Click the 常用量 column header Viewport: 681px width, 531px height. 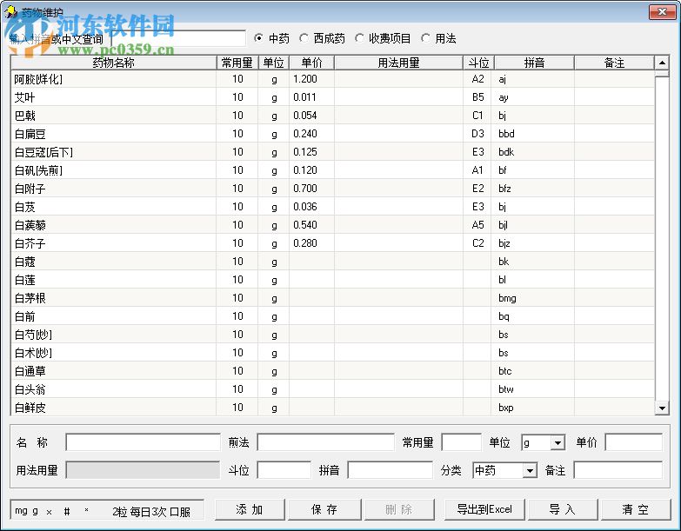coord(237,63)
